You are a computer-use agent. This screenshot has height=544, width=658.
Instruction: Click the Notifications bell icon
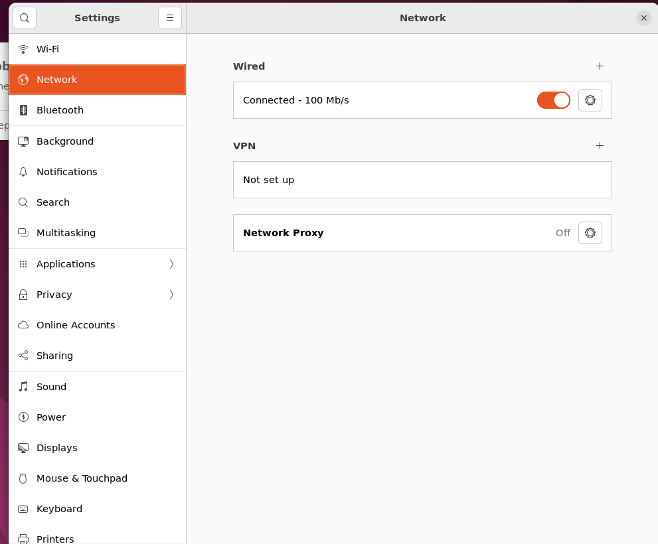click(23, 172)
